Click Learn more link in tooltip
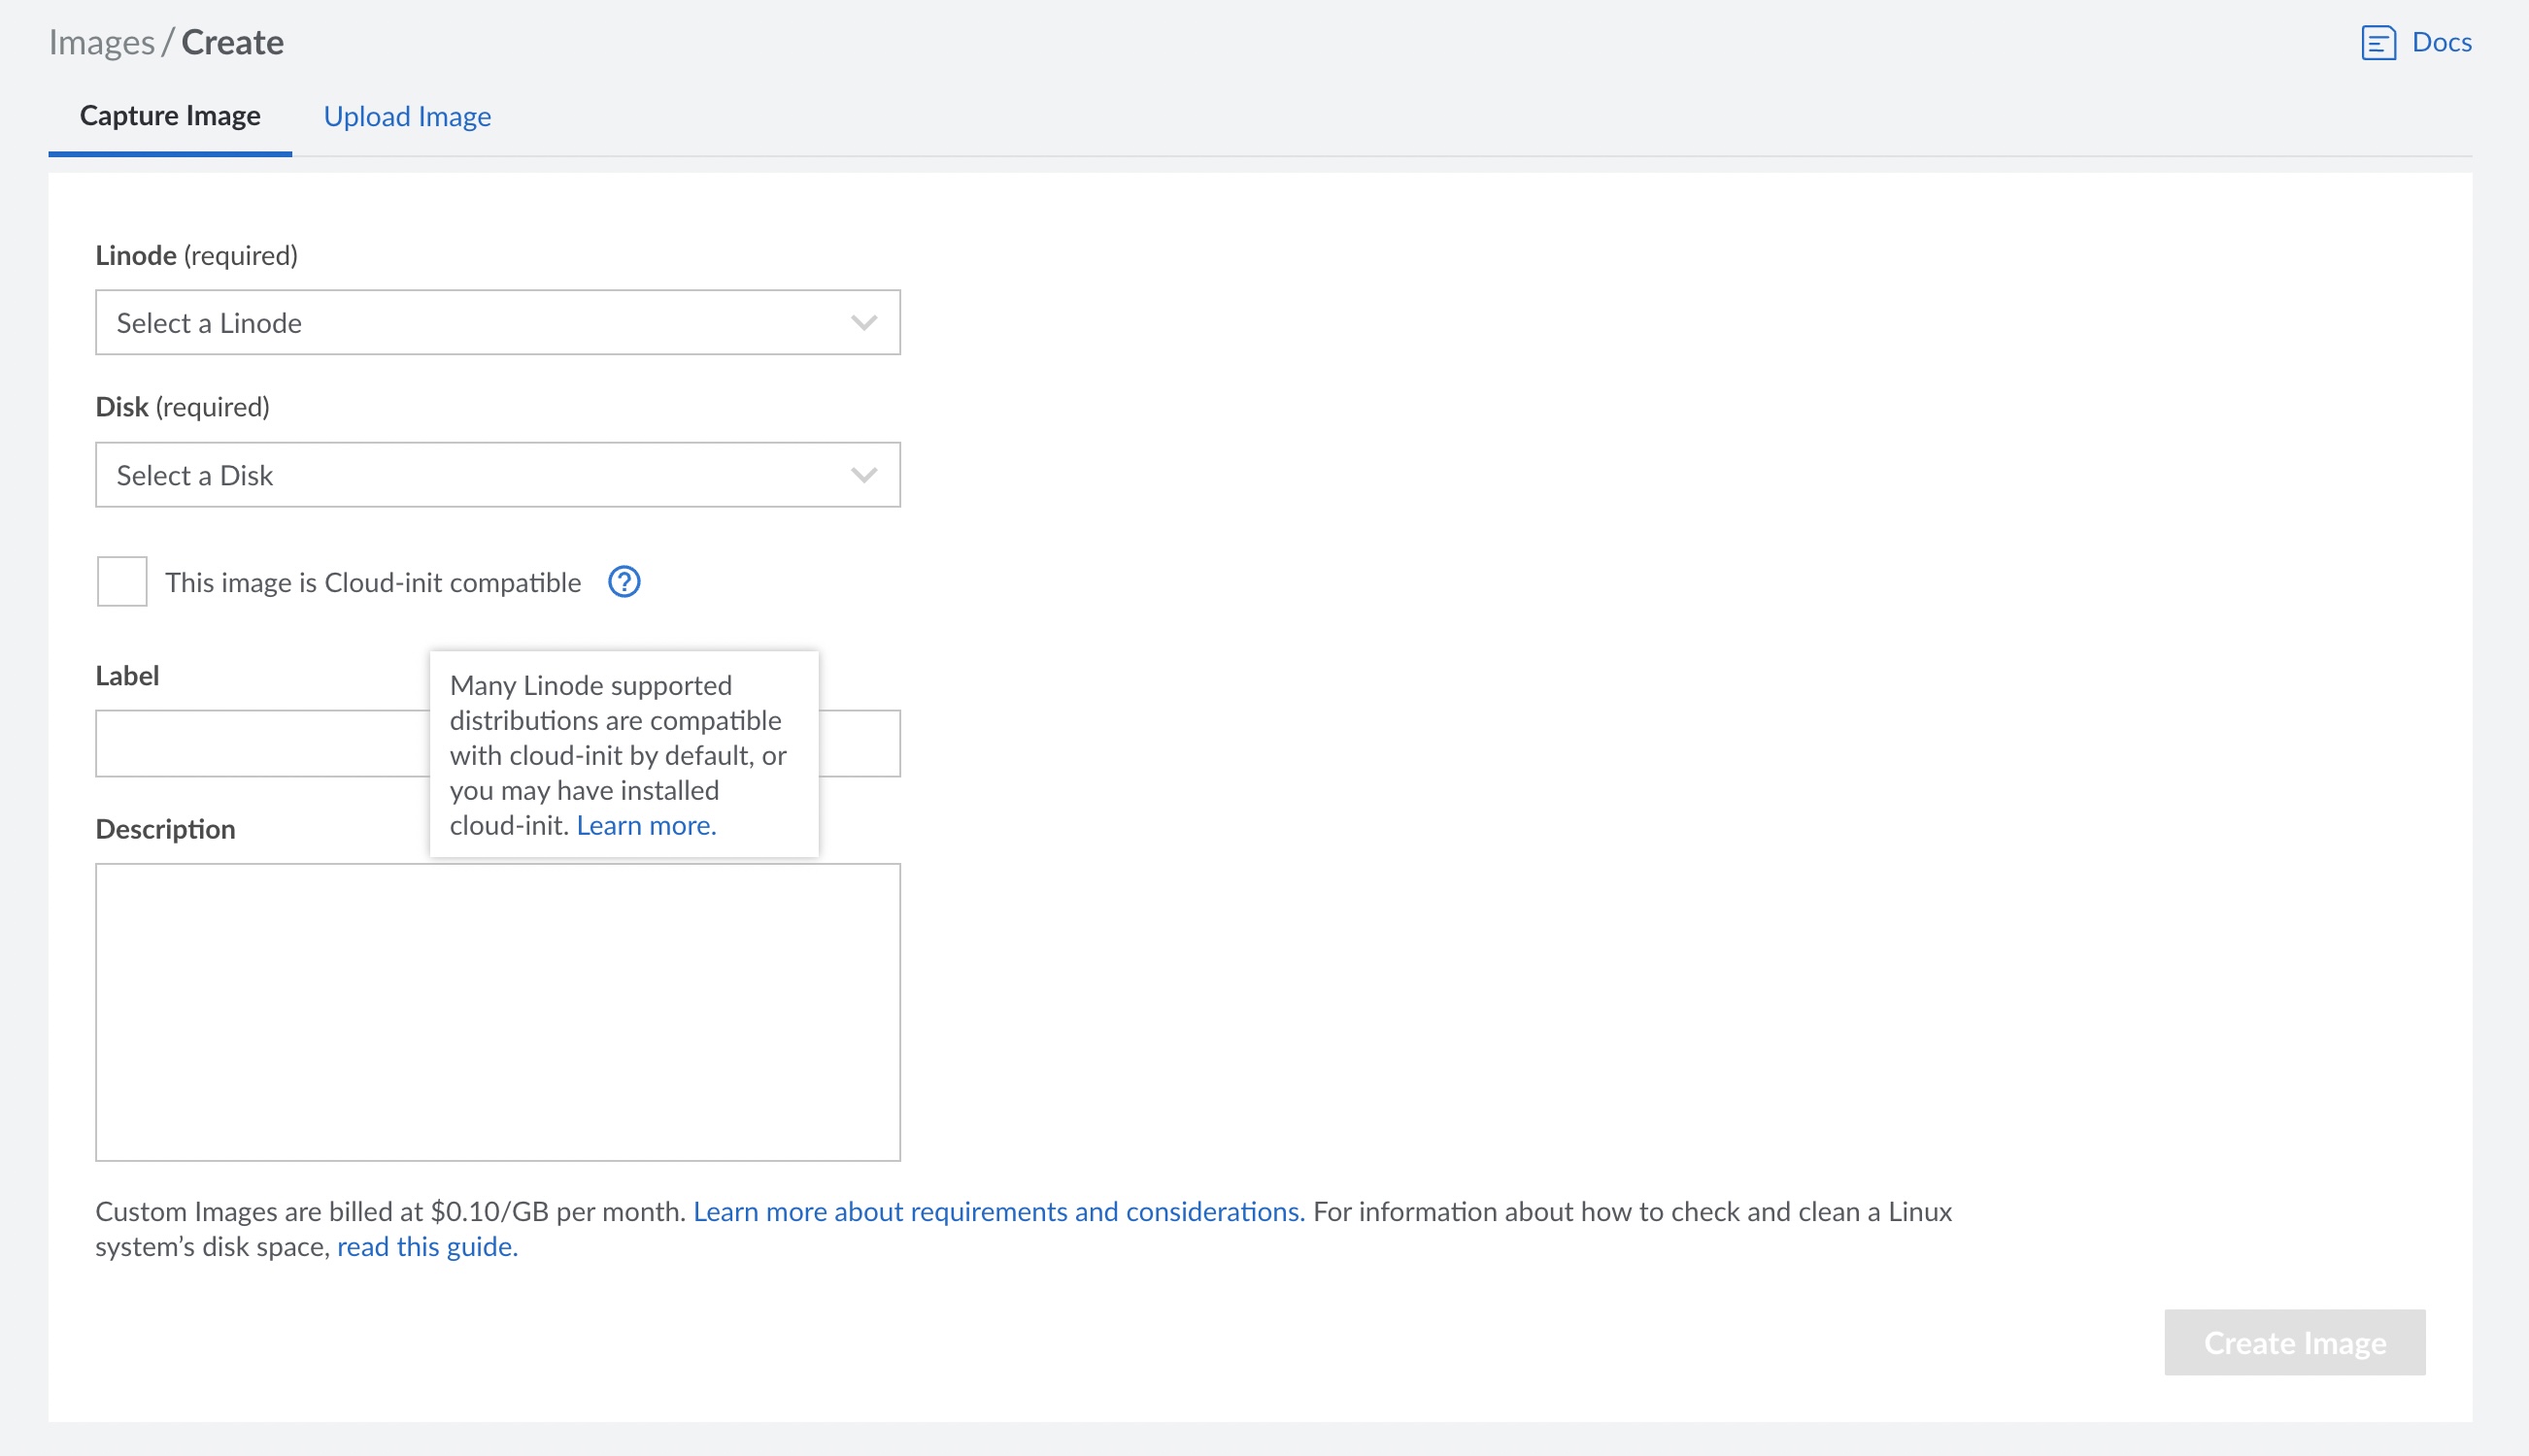The width and height of the screenshot is (2529, 1456). click(646, 826)
